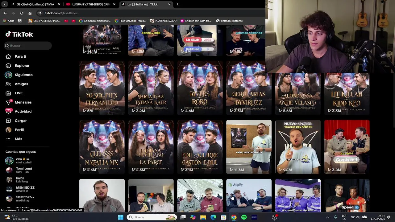Image resolution: width=395 pixels, height=222 pixels.
Task: Close the ILLOJUAN VS THEGREFG tab
Action: (x=114, y=4)
